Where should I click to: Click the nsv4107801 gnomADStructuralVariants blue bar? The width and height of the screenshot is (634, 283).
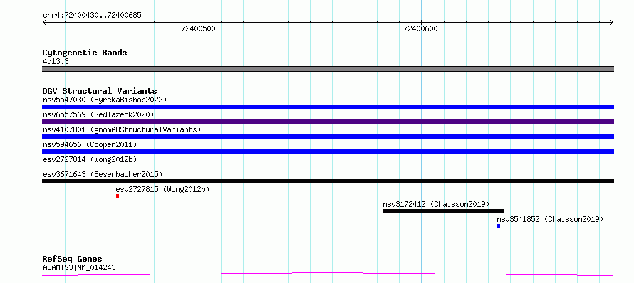click(328, 137)
